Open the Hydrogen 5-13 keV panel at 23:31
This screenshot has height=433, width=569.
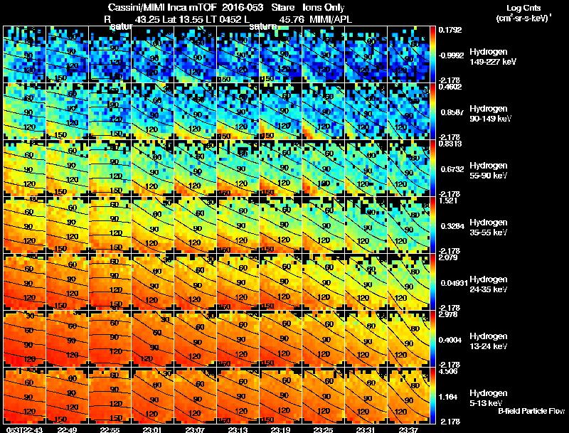366,395
